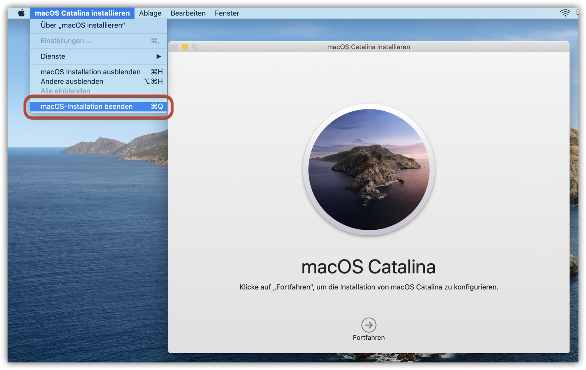Select Über „macOS installieren“
The image size is (586, 370).
pyautogui.click(x=99, y=25)
